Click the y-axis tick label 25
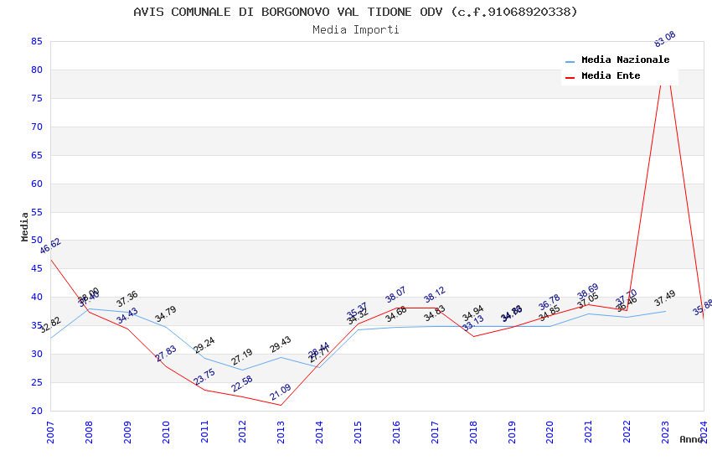Image resolution: width=712 pixels, height=461 pixels. (x=37, y=382)
